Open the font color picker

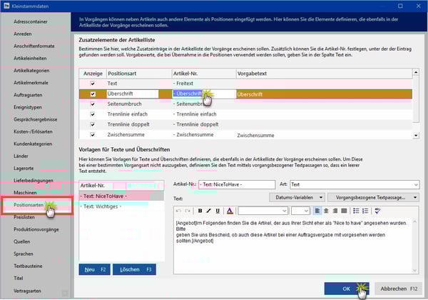[229, 211]
